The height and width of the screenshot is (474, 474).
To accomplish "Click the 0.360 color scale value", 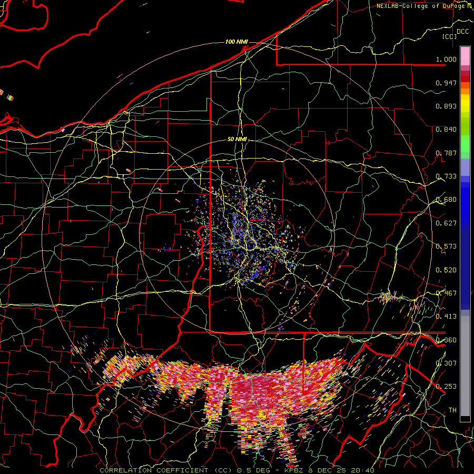I will point(446,340).
